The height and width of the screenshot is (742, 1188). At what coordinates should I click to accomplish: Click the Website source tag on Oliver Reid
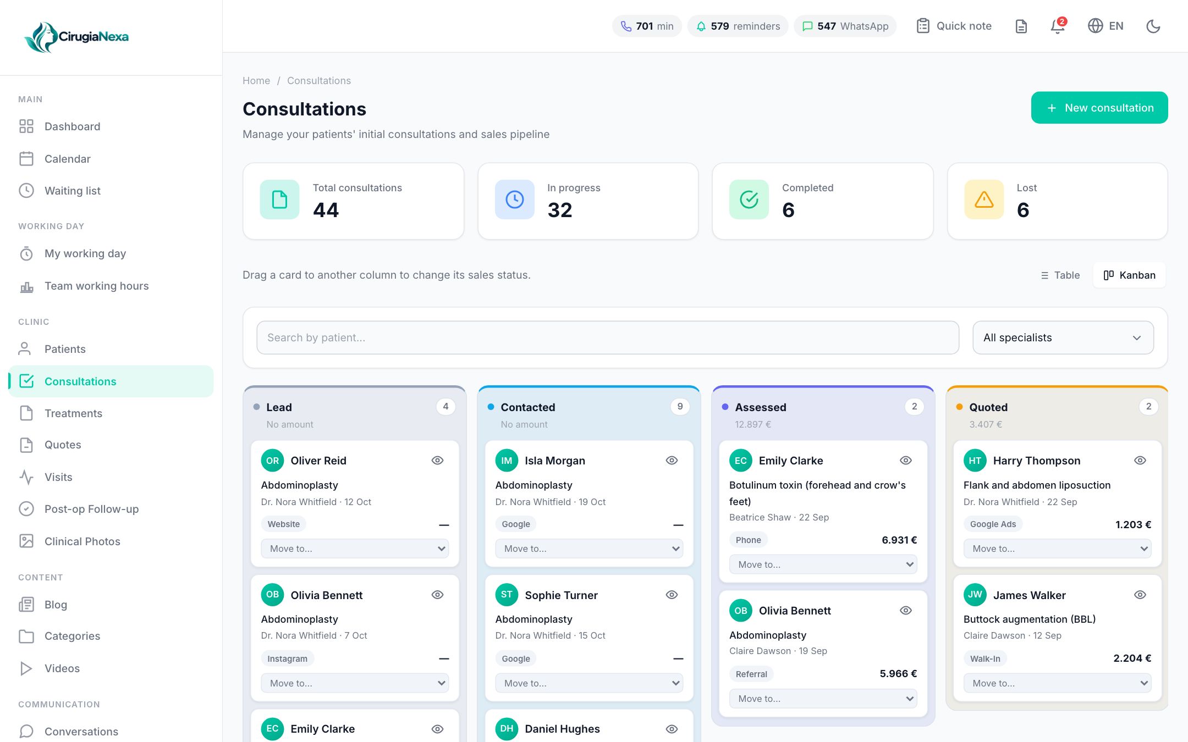[x=283, y=524]
